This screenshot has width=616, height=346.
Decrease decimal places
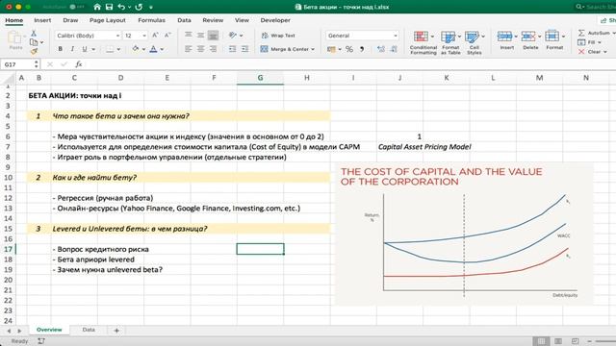click(394, 49)
